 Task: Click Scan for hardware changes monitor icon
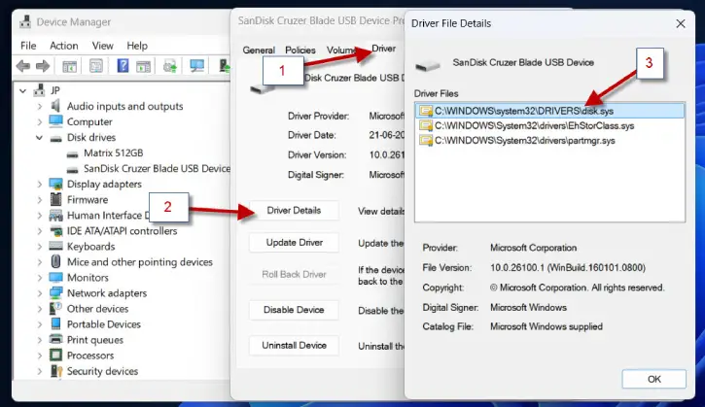pos(196,66)
